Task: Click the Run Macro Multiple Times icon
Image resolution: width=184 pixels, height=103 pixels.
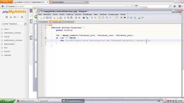Action: (x=131, y=18)
